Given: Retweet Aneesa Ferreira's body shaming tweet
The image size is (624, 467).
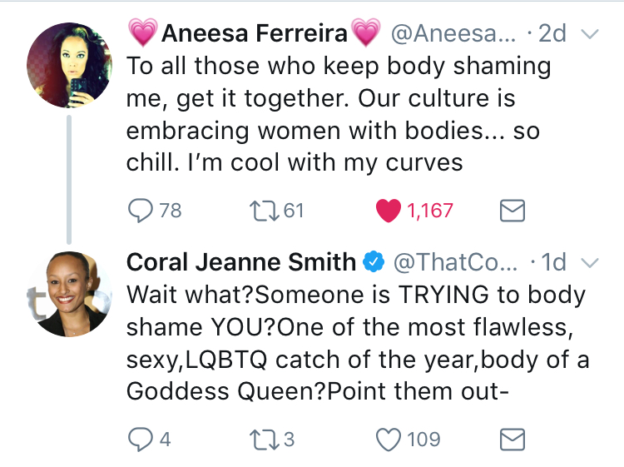Looking at the screenshot, I should click(264, 211).
